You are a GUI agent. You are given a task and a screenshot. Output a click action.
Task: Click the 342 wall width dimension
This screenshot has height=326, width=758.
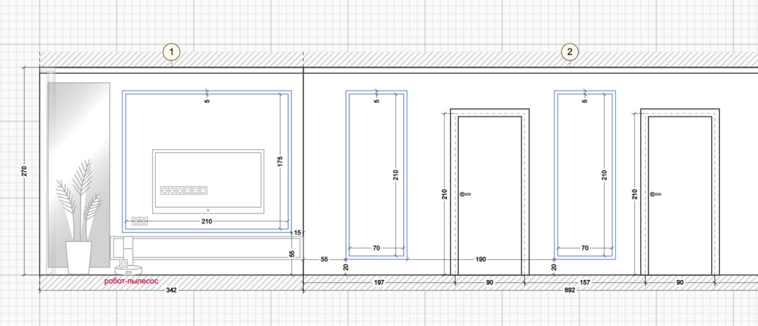(172, 290)
